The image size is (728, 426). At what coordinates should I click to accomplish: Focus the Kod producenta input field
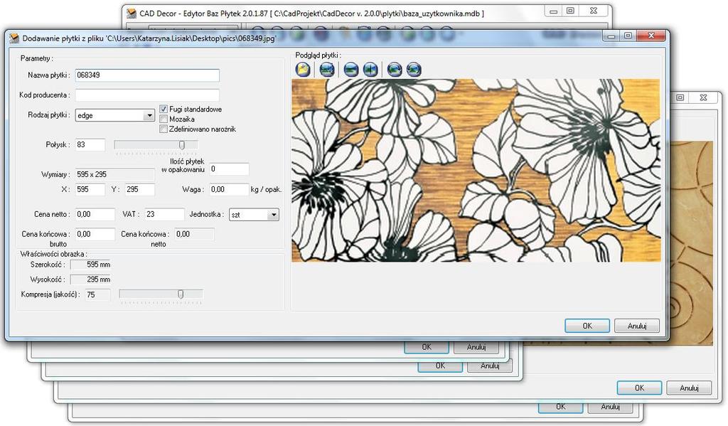(x=147, y=95)
